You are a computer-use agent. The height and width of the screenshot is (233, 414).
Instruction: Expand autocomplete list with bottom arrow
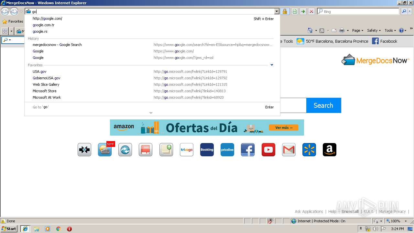(151, 113)
